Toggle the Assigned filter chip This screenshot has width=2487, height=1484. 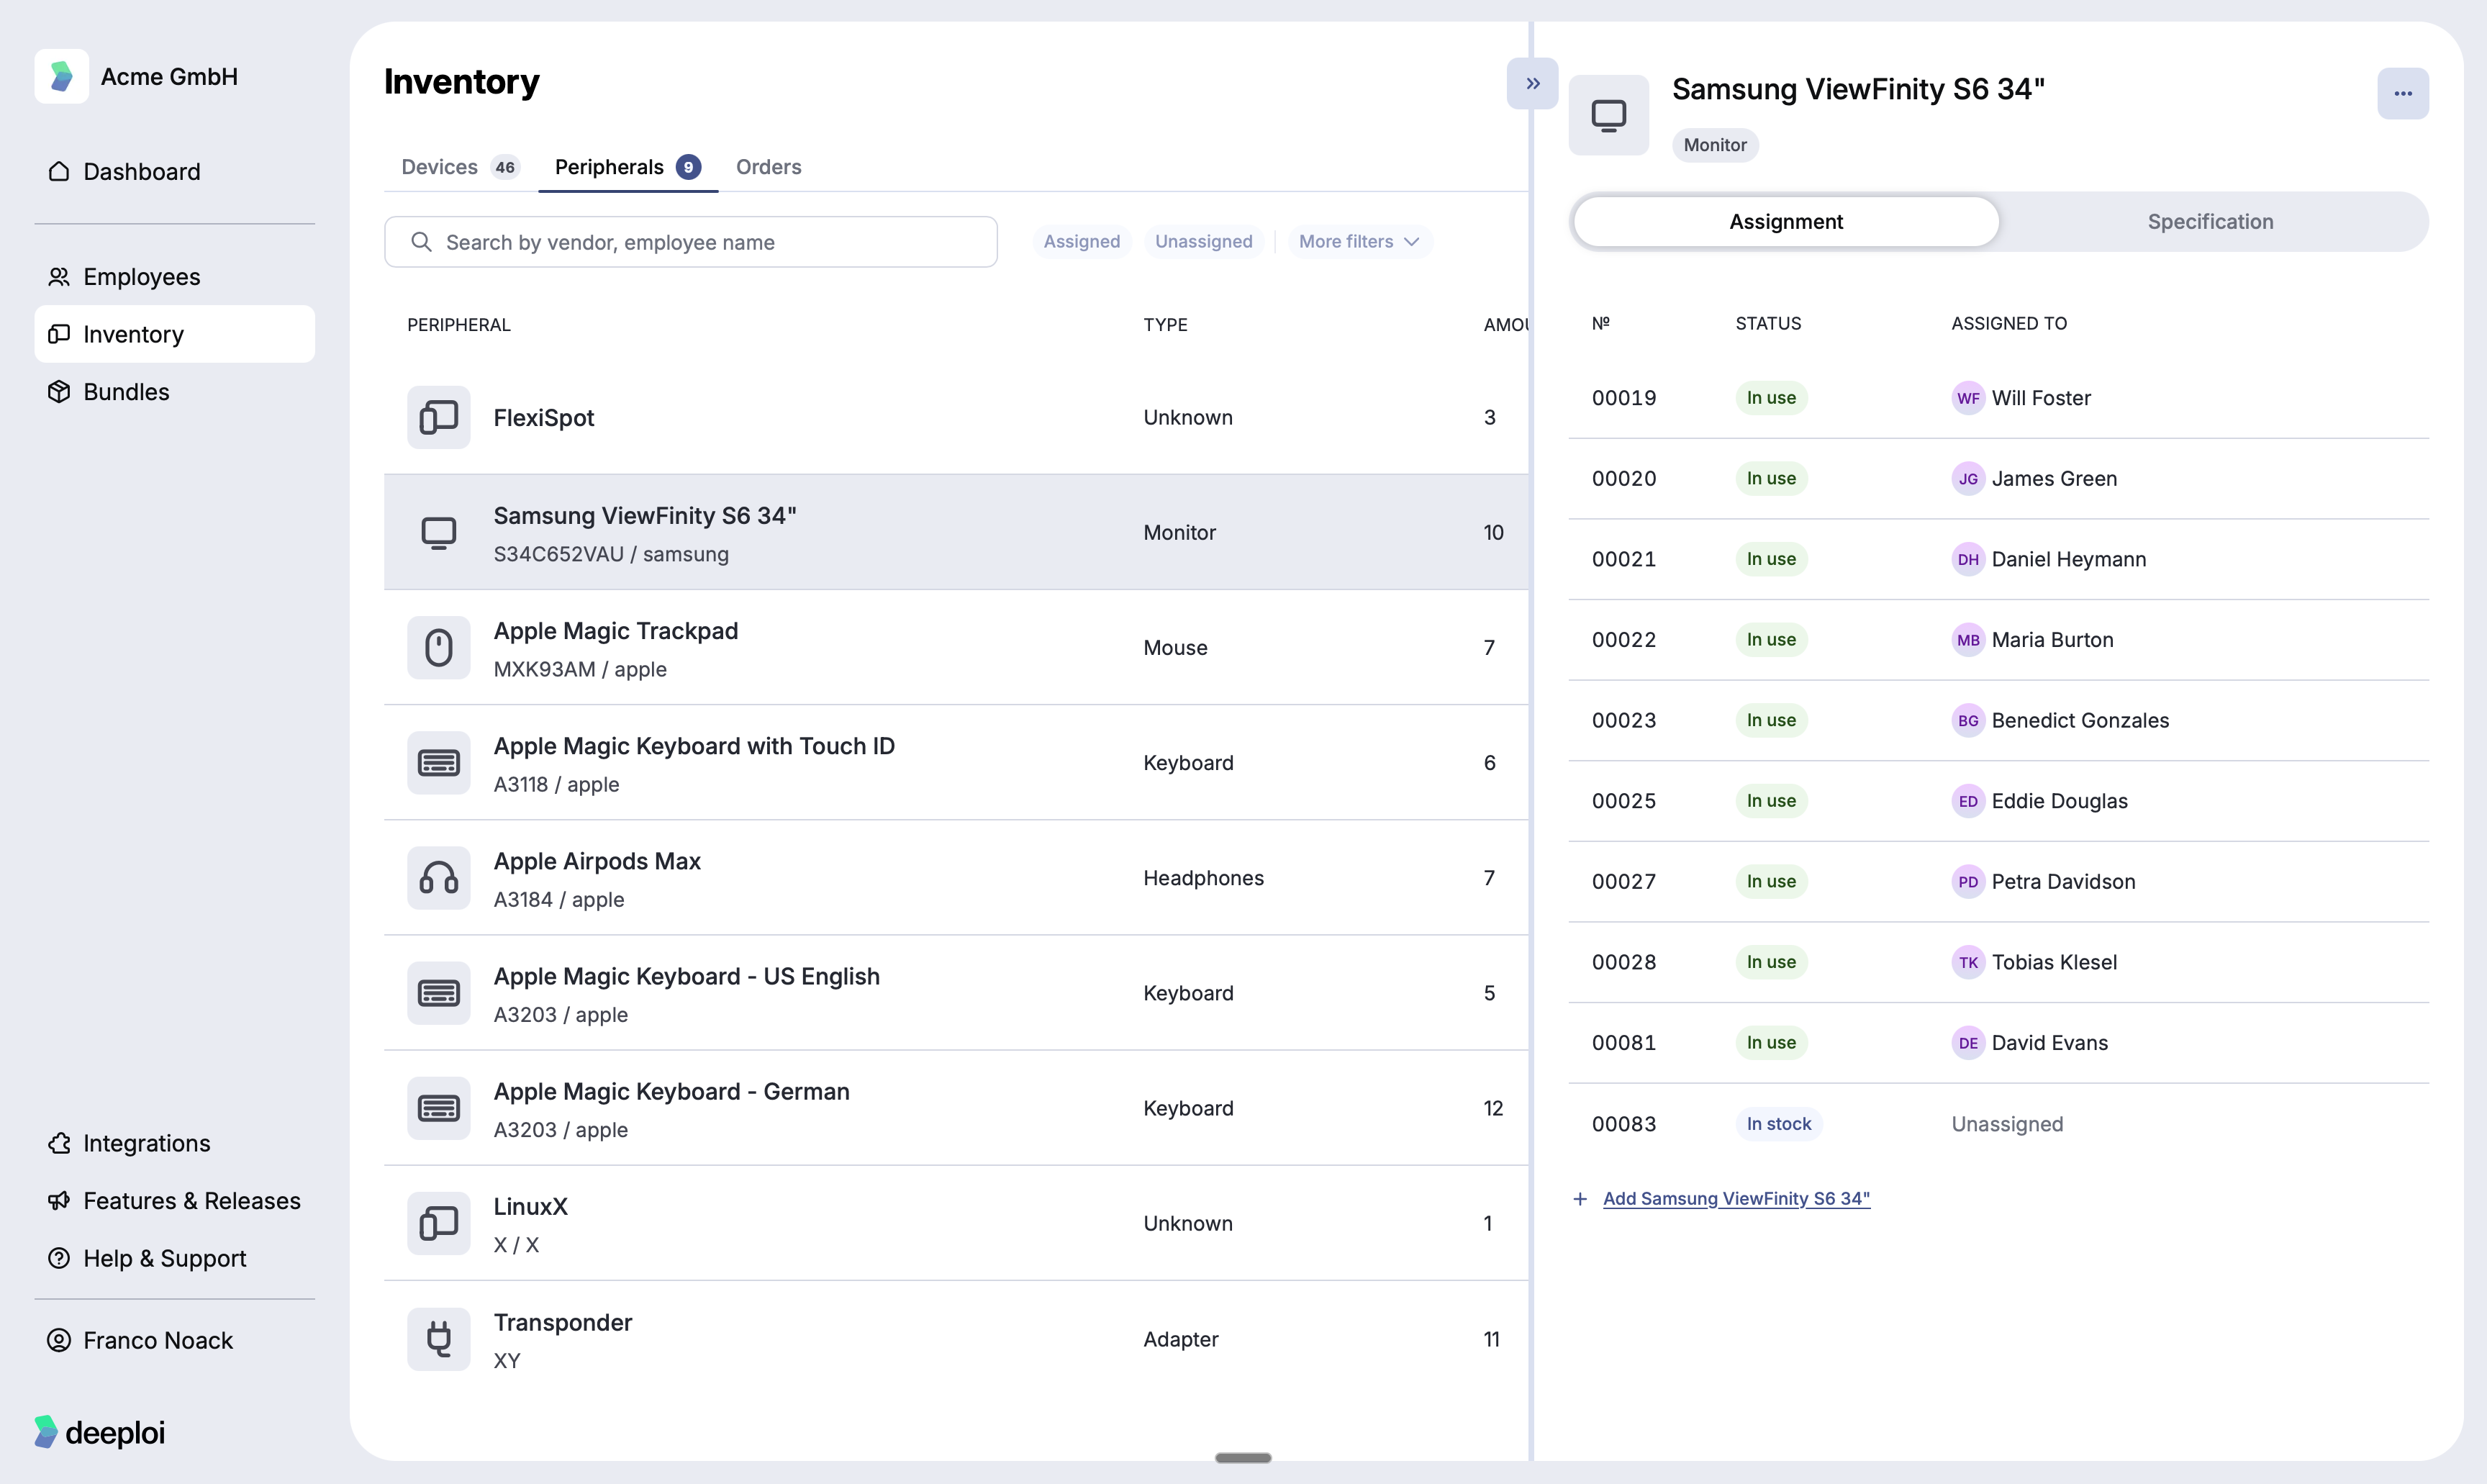coord(1081,242)
